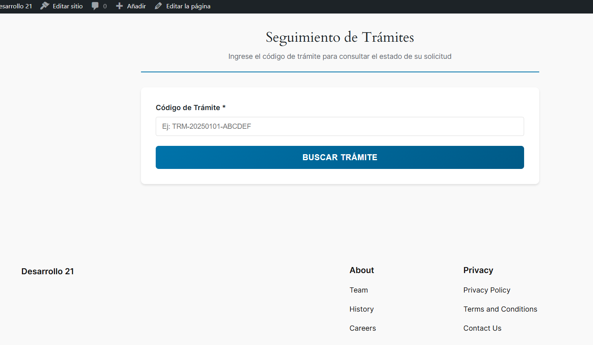
Task: Open the Desarrollo 21 admin bar menu
Action: [x=16, y=6]
